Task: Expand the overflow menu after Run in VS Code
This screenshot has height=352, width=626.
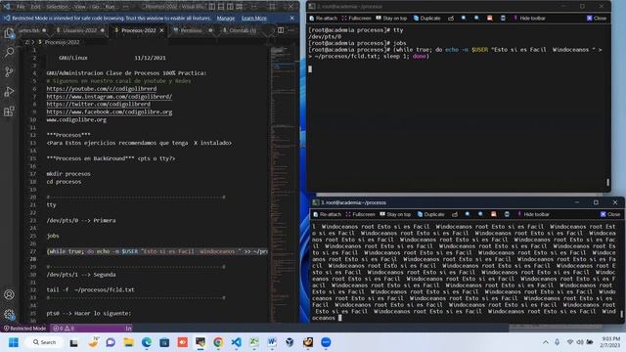Action: click(125, 7)
